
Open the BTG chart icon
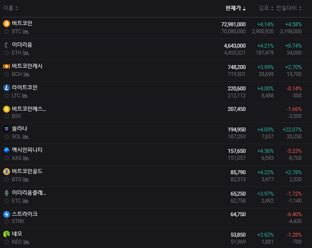(x=26, y=179)
